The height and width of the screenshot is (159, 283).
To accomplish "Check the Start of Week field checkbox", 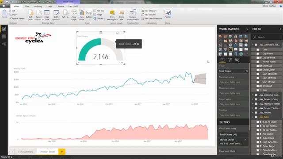I will coord(258,78).
